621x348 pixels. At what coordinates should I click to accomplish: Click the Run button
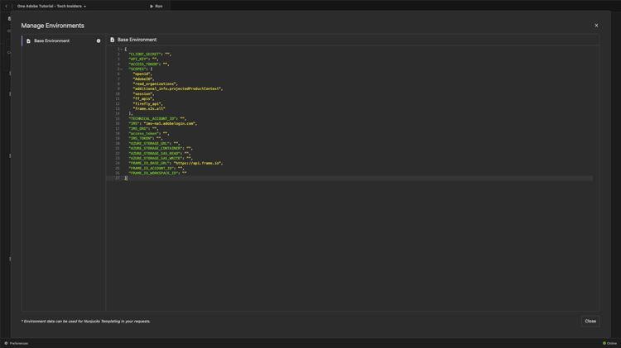(x=156, y=6)
